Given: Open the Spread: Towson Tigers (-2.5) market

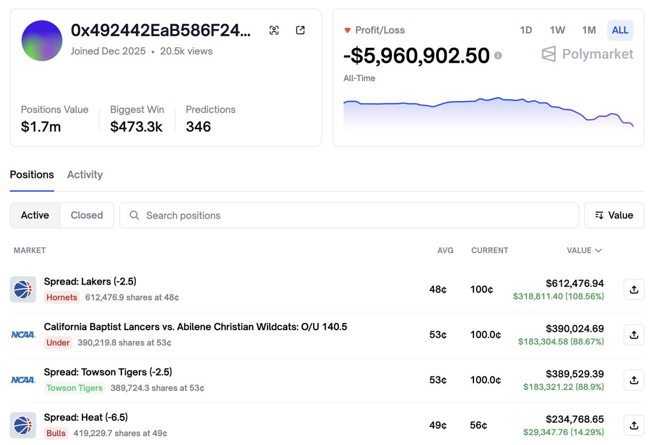Looking at the screenshot, I should 108,372.
